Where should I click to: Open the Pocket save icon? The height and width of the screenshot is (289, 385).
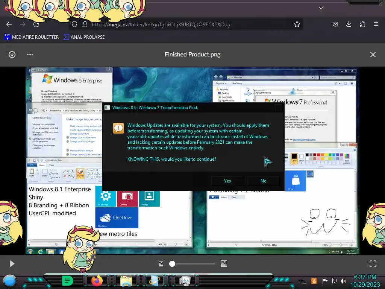335,24
